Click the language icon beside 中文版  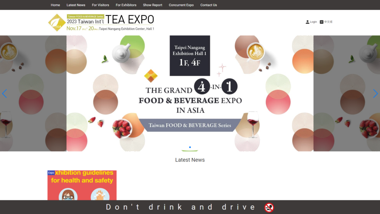pyautogui.click(x=321, y=22)
